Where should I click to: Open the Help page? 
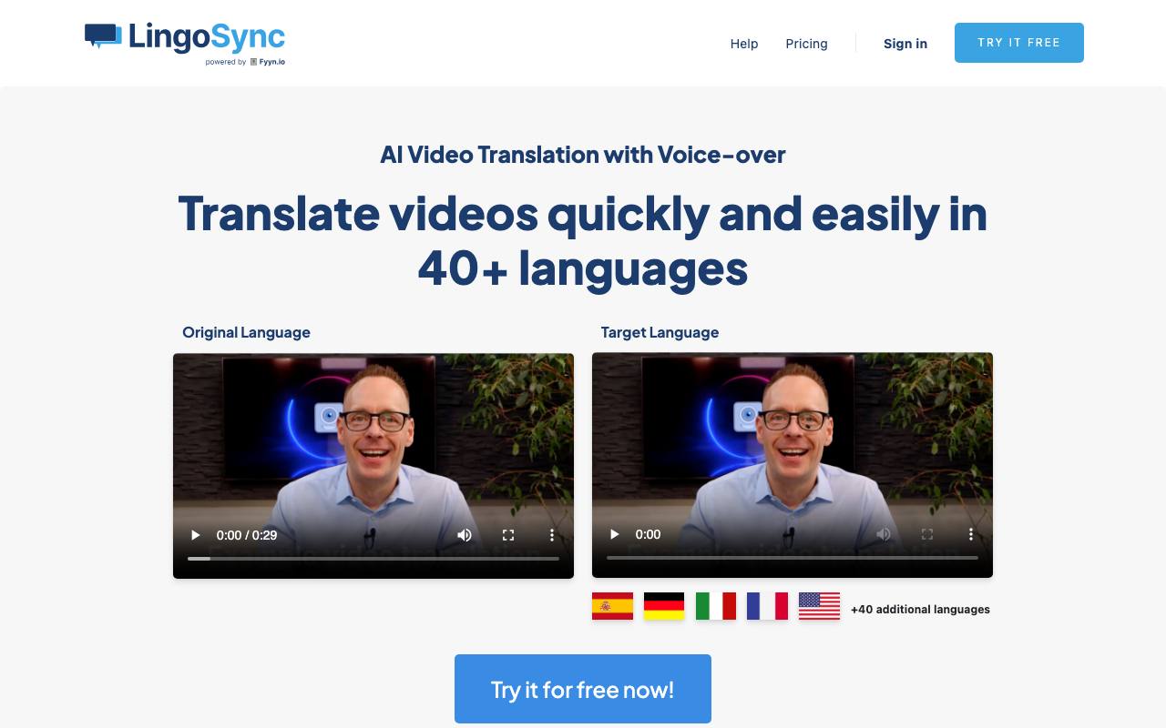[744, 44]
